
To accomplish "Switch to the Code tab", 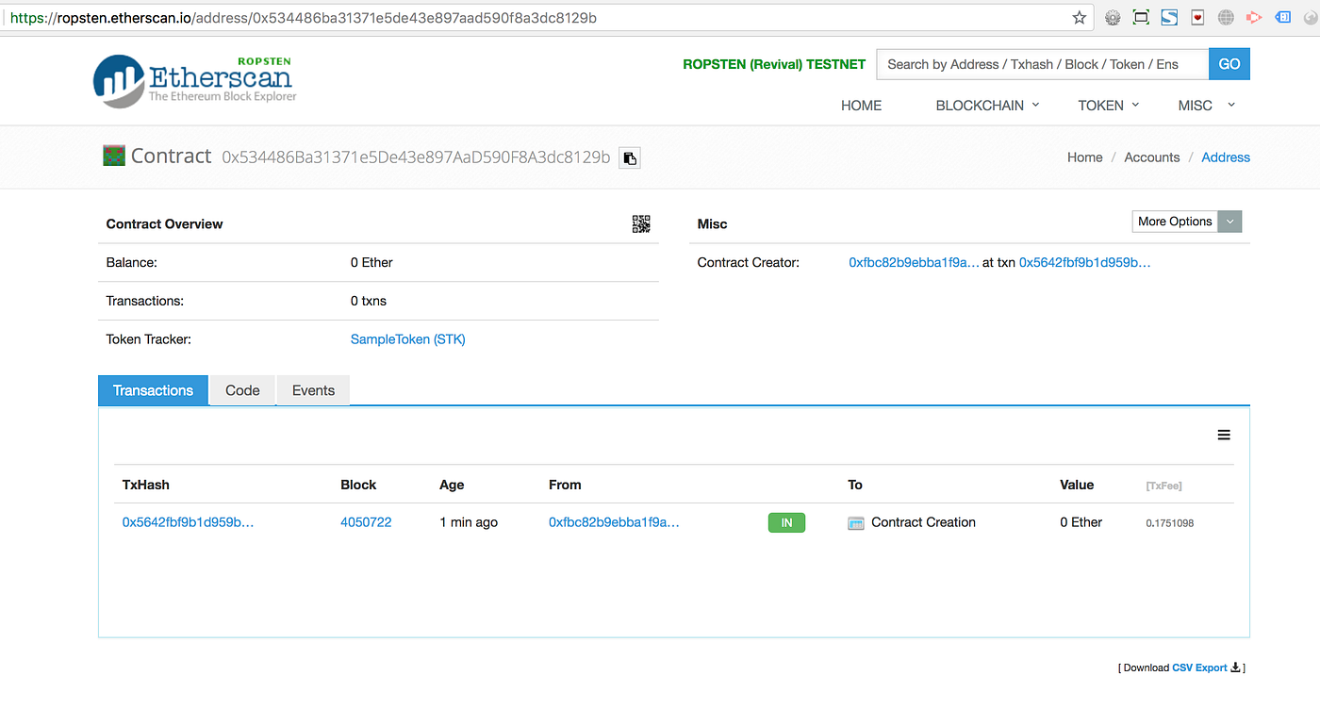I will point(242,390).
